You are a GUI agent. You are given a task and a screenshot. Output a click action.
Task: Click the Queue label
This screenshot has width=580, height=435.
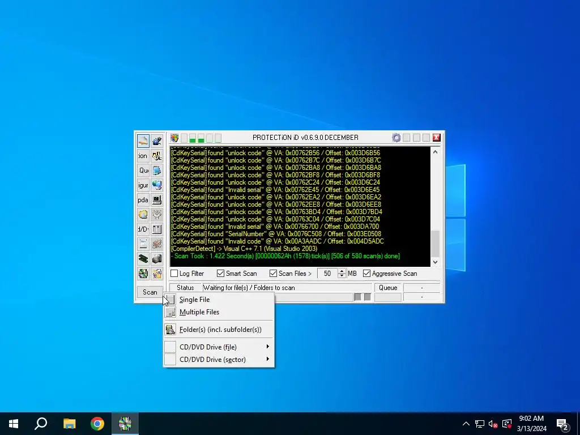(x=388, y=288)
